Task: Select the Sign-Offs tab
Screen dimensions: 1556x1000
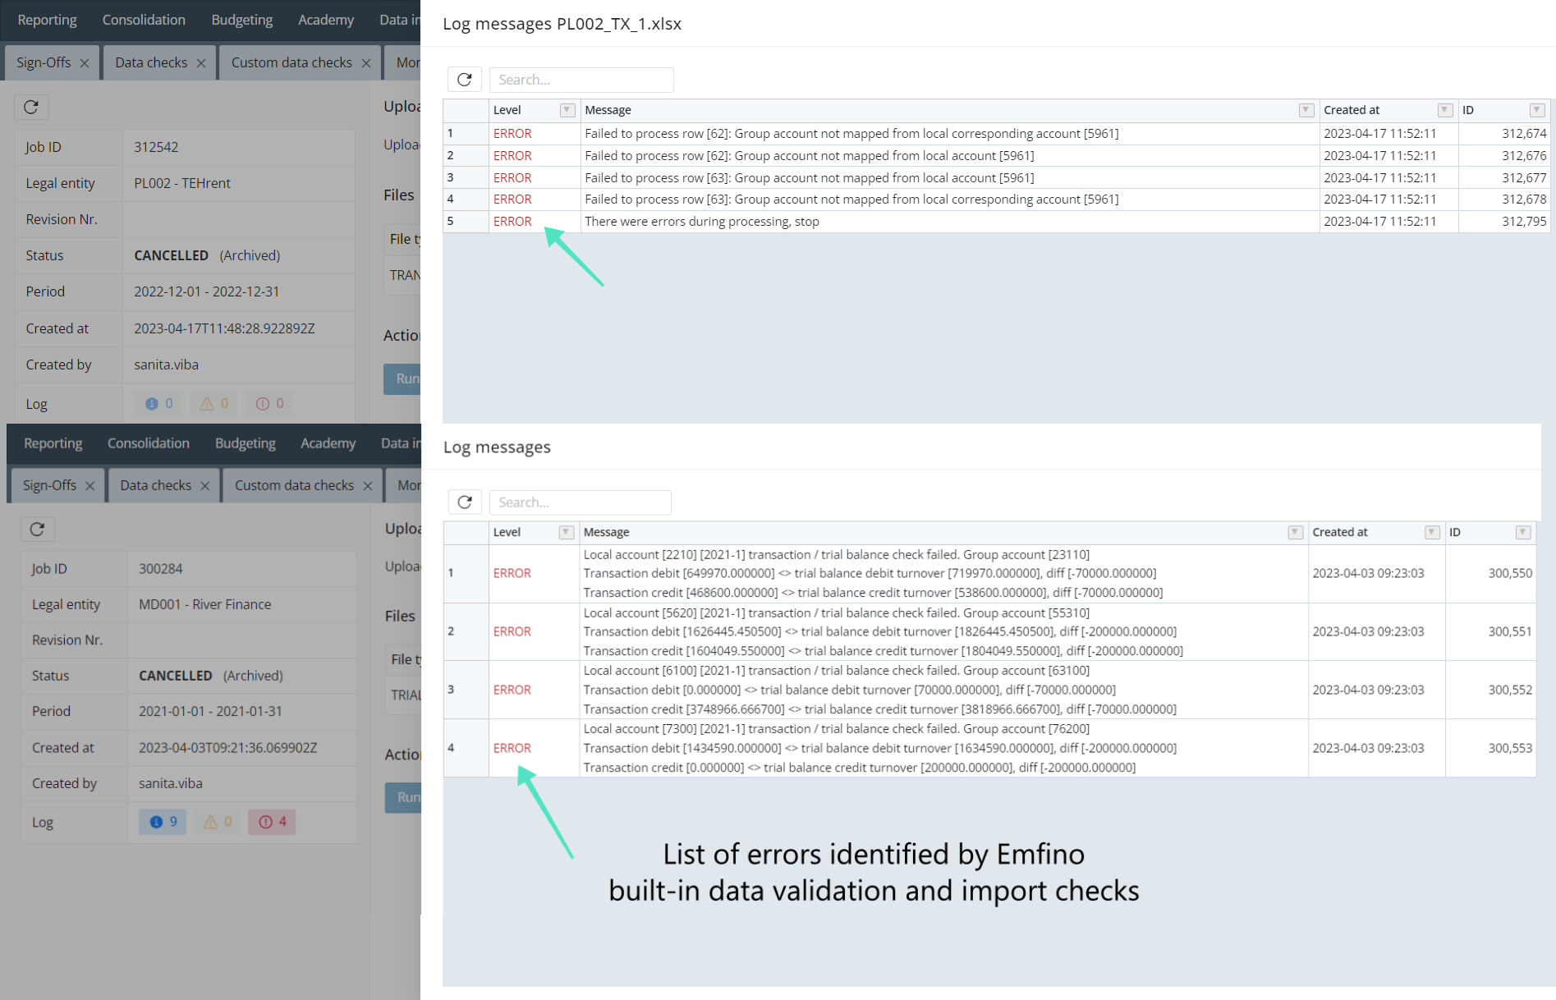Action: 43,62
